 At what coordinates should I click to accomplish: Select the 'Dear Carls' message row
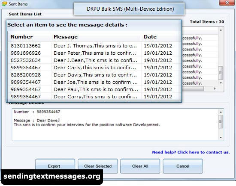(x=94, y=68)
